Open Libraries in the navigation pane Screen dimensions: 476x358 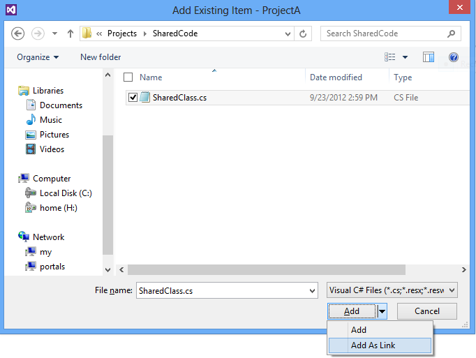tap(48, 91)
